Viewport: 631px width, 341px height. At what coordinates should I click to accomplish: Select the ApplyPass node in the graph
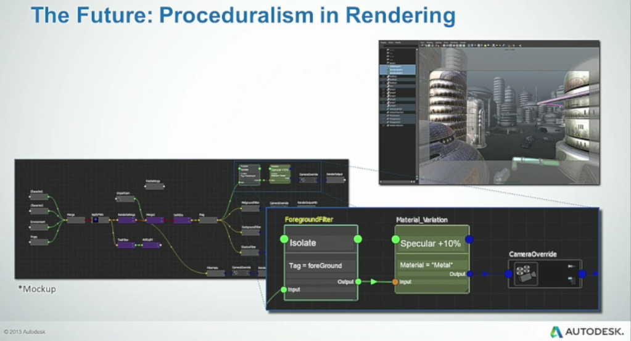(x=99, y=220)
